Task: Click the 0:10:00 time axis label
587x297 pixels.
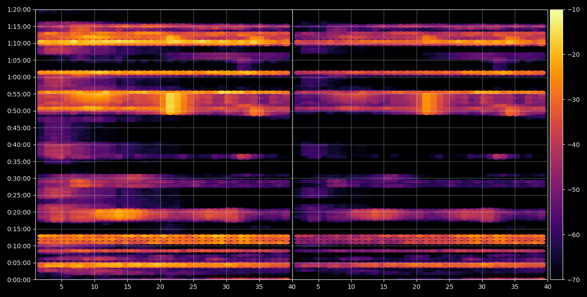Action: click(x=19, y=246)
